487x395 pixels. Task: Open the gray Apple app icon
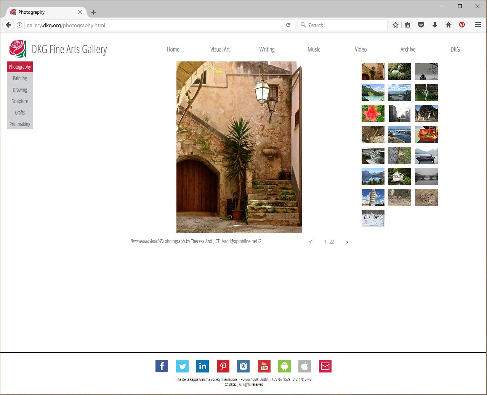click(x=304, y=366)
